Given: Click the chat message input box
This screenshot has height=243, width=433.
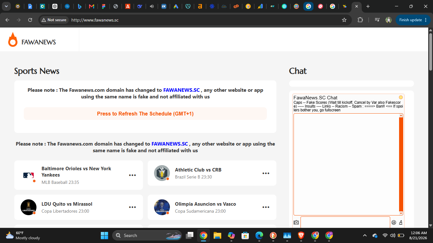Looking at the screenshot, I should click(345, 222).
